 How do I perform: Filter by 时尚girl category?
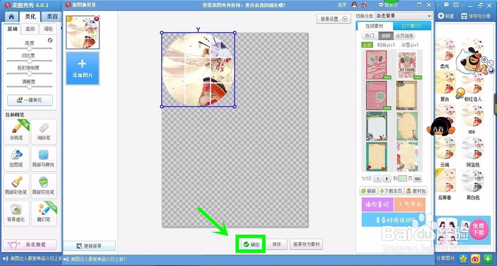point(386,45)
